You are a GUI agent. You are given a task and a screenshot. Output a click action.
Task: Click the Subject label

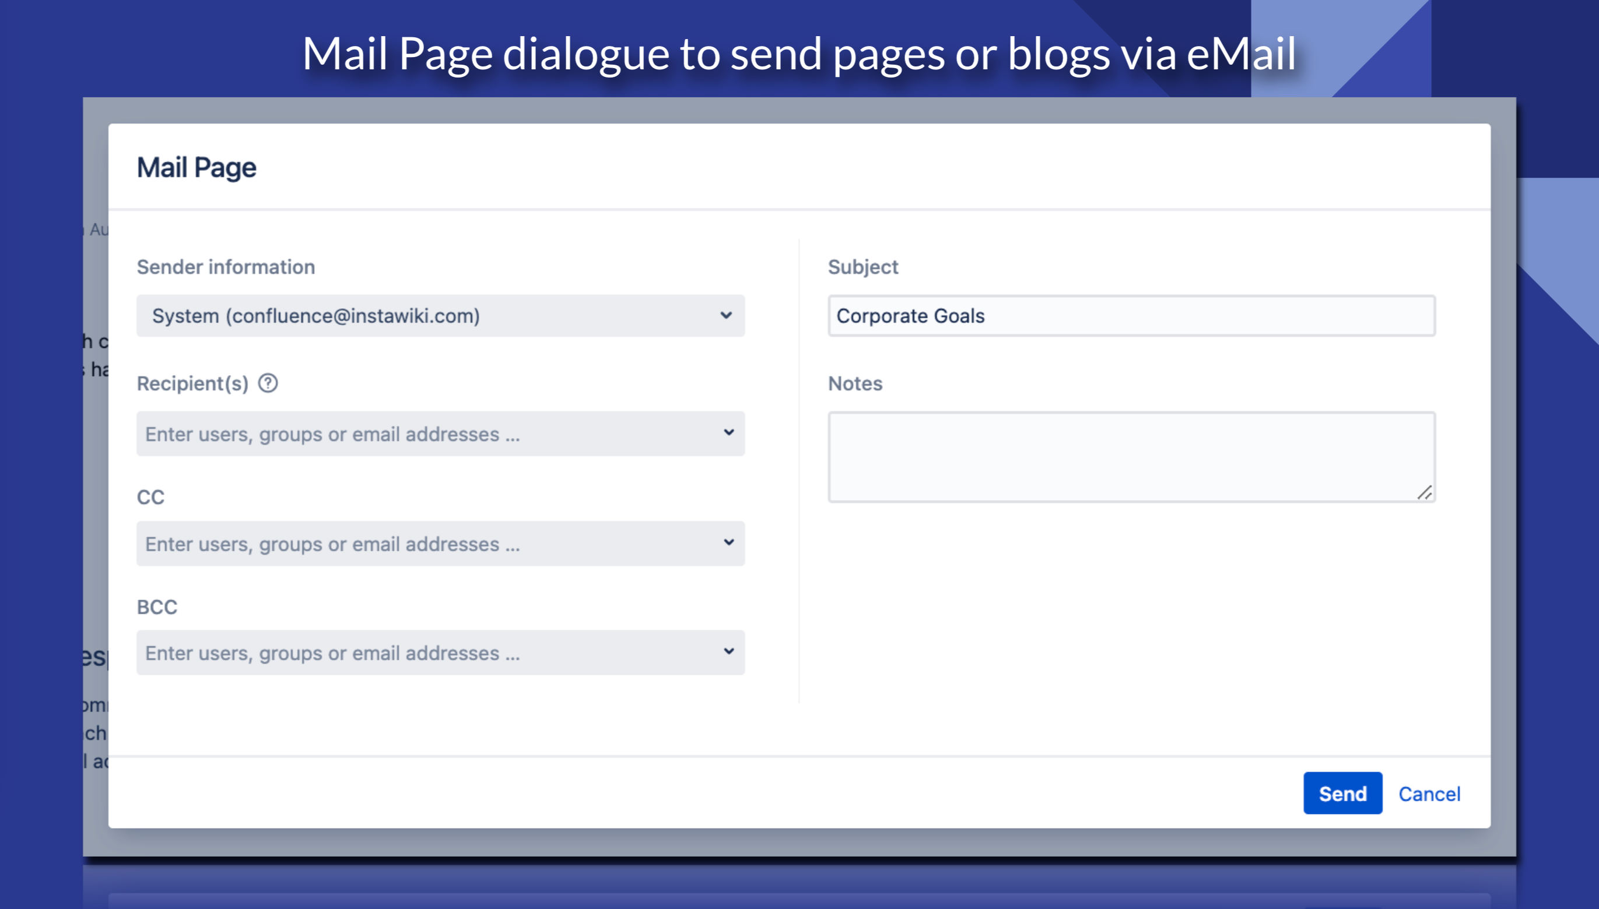tap(862, 267)
